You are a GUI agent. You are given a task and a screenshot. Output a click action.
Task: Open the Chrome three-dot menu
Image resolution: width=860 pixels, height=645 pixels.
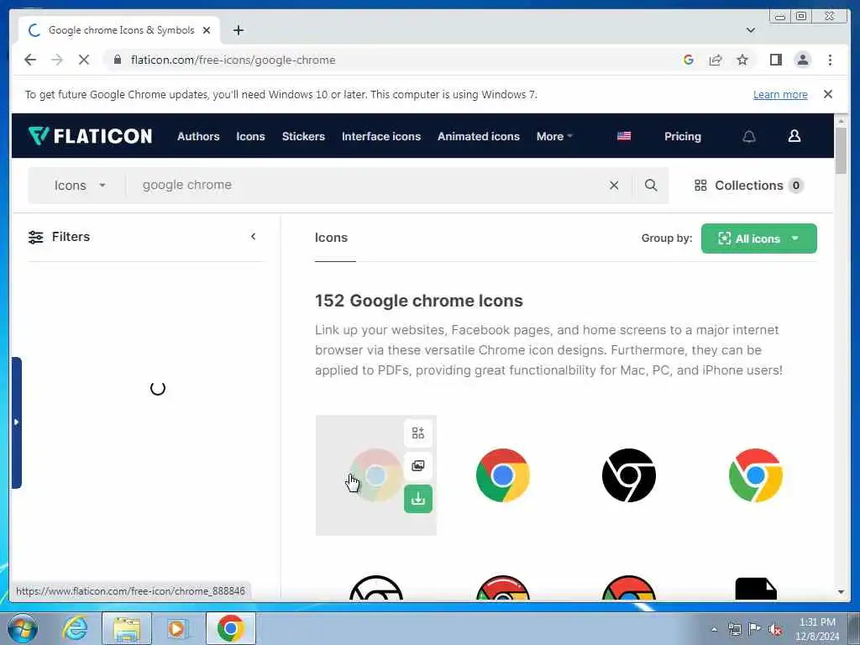[x=830, y=60]
